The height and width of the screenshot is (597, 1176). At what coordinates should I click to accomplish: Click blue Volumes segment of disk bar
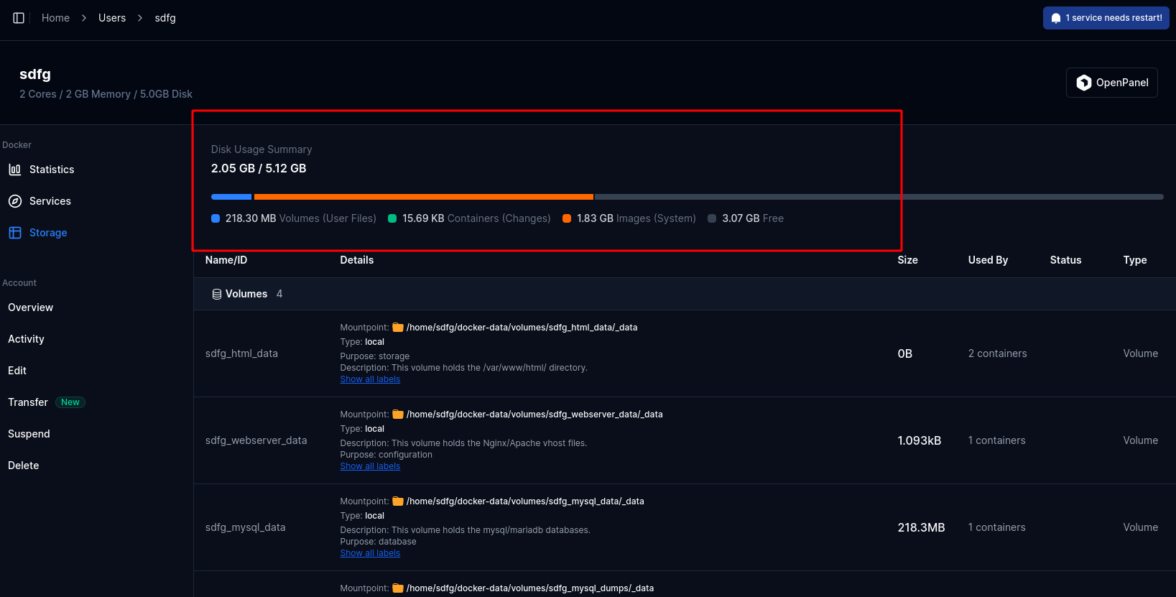231,197
